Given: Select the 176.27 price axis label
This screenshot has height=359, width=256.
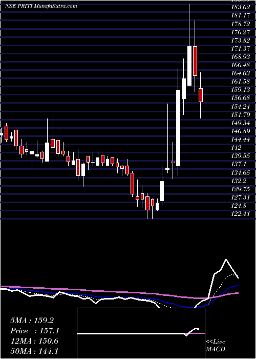Looking at the screenshot, I should tap(240, 32).
